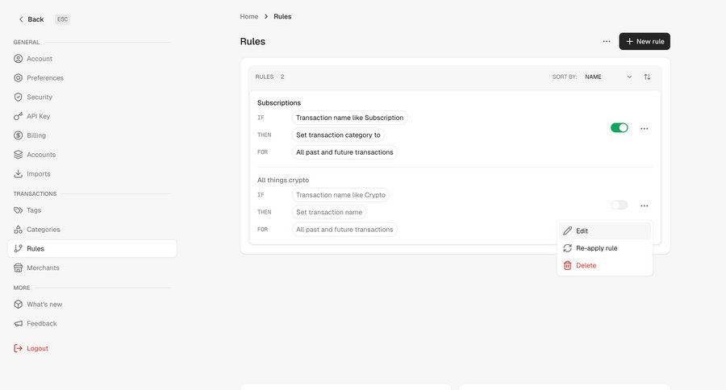Viewport: 726px width, 390px height.
Task: Click the Delete trash icon
Action: (x=567, y=266)
